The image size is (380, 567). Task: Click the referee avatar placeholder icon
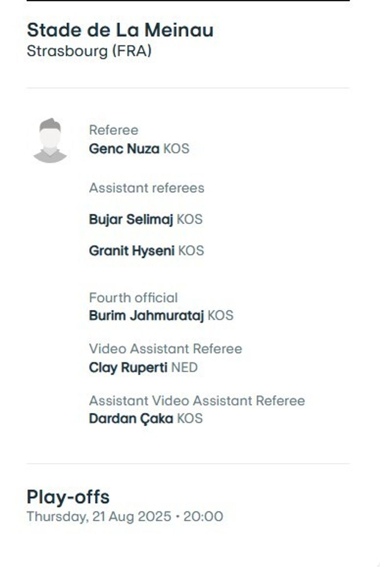(50, 140)
